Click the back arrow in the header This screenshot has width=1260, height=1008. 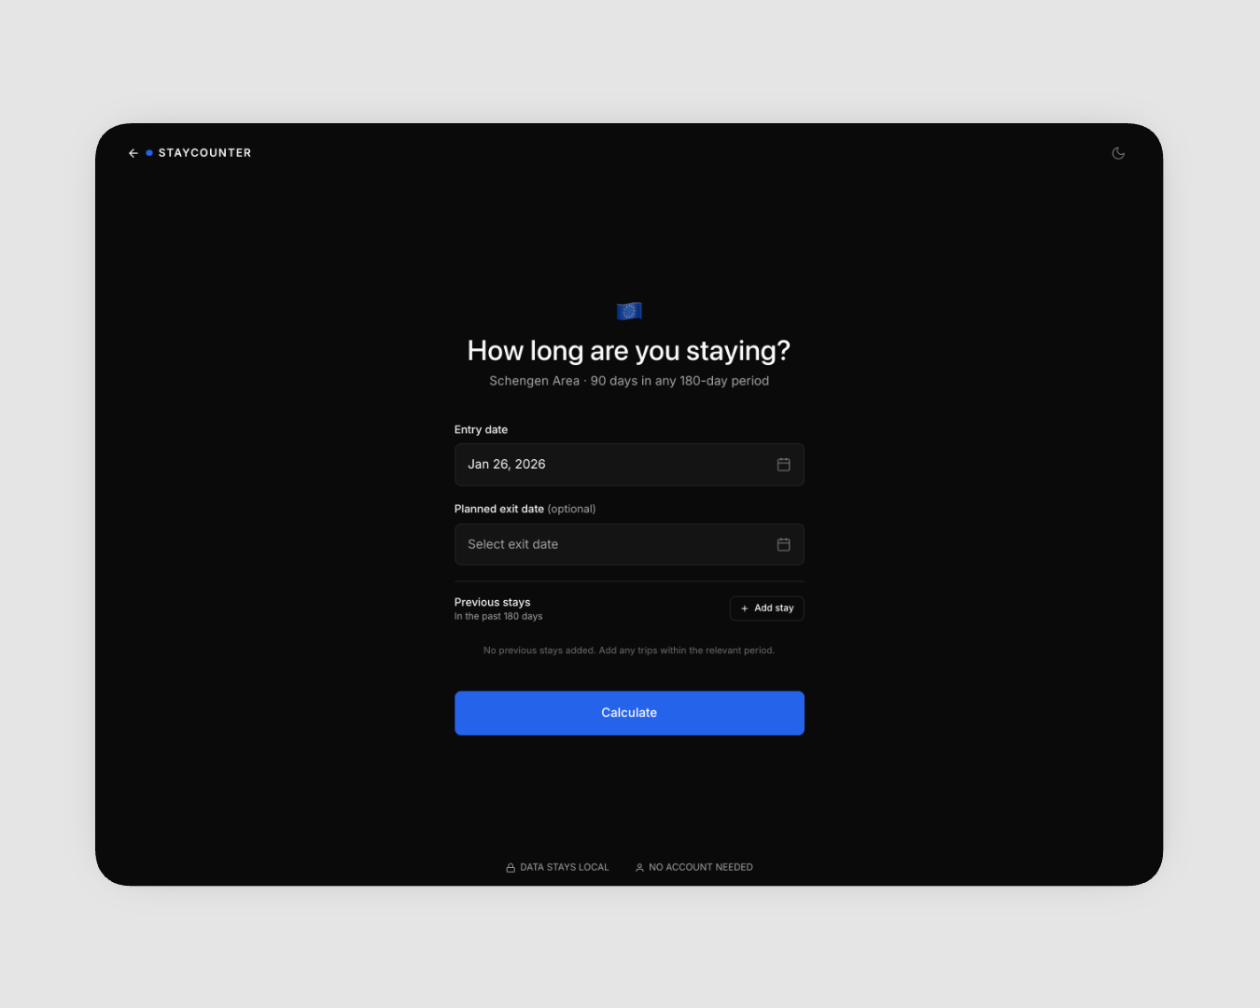[x=133, y=152]
